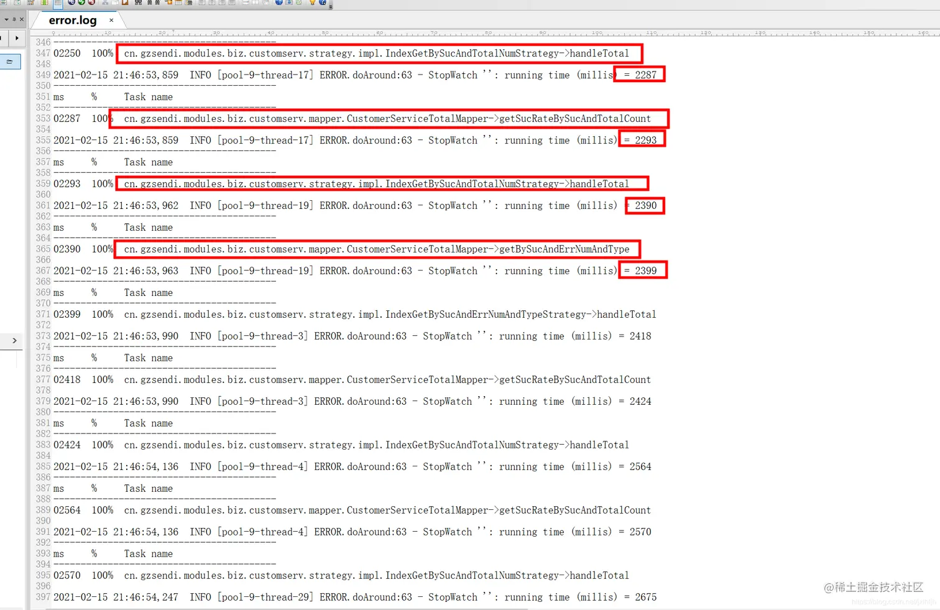Click the left arrow in side panel
Viewport: 940px width, 610px height.
[2, 38]
